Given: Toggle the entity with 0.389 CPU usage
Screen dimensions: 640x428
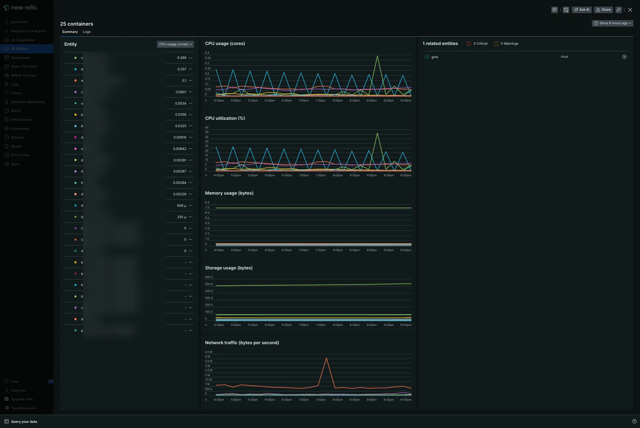Looking at the screenshot, I should (x=75, y=58).
